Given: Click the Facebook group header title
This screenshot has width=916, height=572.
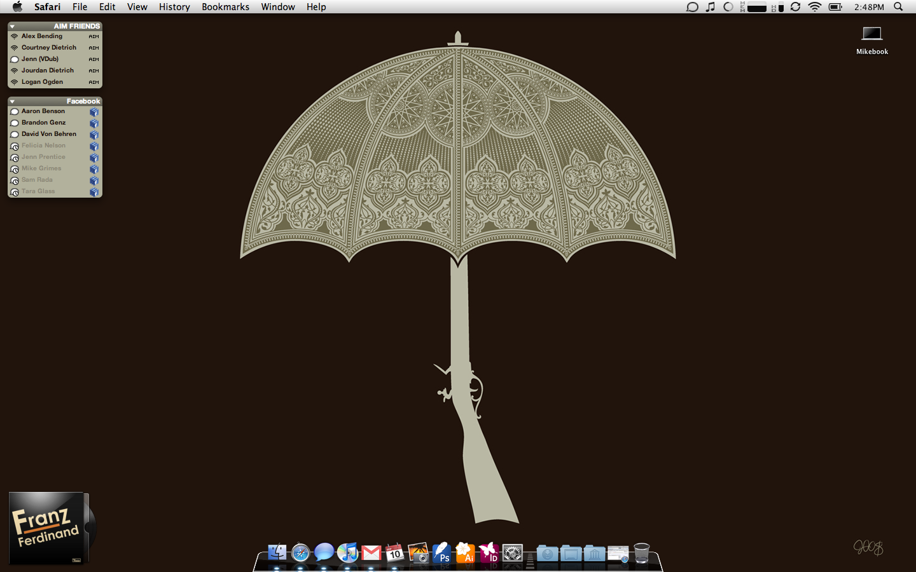Looking at the screenshot, I should tap(83, 101).
